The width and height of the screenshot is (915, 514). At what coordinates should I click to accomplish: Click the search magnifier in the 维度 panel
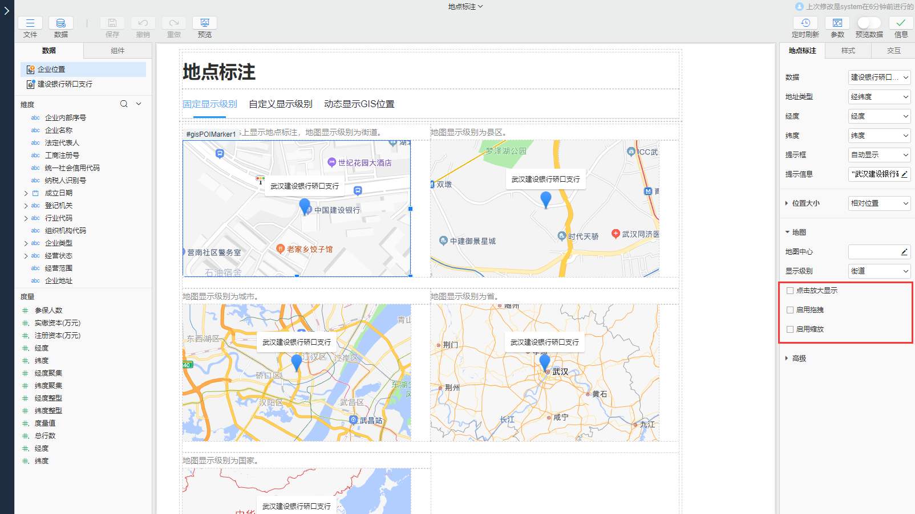(124, 104)
